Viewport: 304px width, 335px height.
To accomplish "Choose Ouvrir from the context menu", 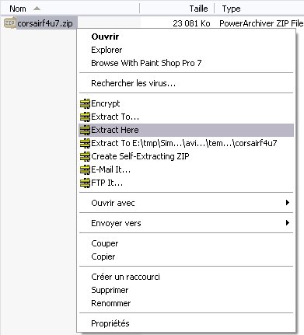I will (x=187, y=37).
